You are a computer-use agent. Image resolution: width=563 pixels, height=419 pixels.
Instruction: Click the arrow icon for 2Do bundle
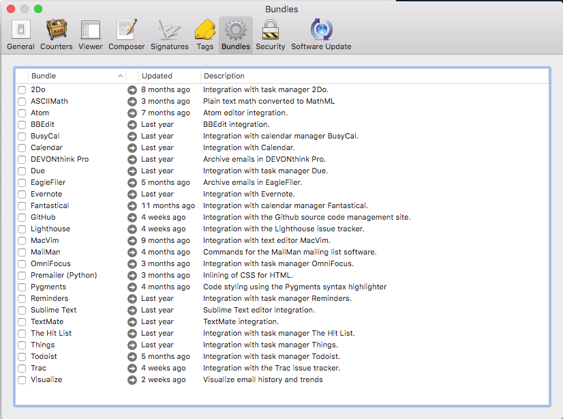(x=132, y=90)
